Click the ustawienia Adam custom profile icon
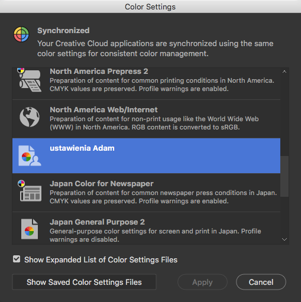 pyautogui.click(x=30, y=155)
